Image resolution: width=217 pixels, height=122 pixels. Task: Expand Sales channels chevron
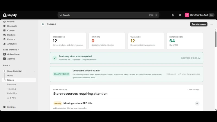[x=18, y=50]
